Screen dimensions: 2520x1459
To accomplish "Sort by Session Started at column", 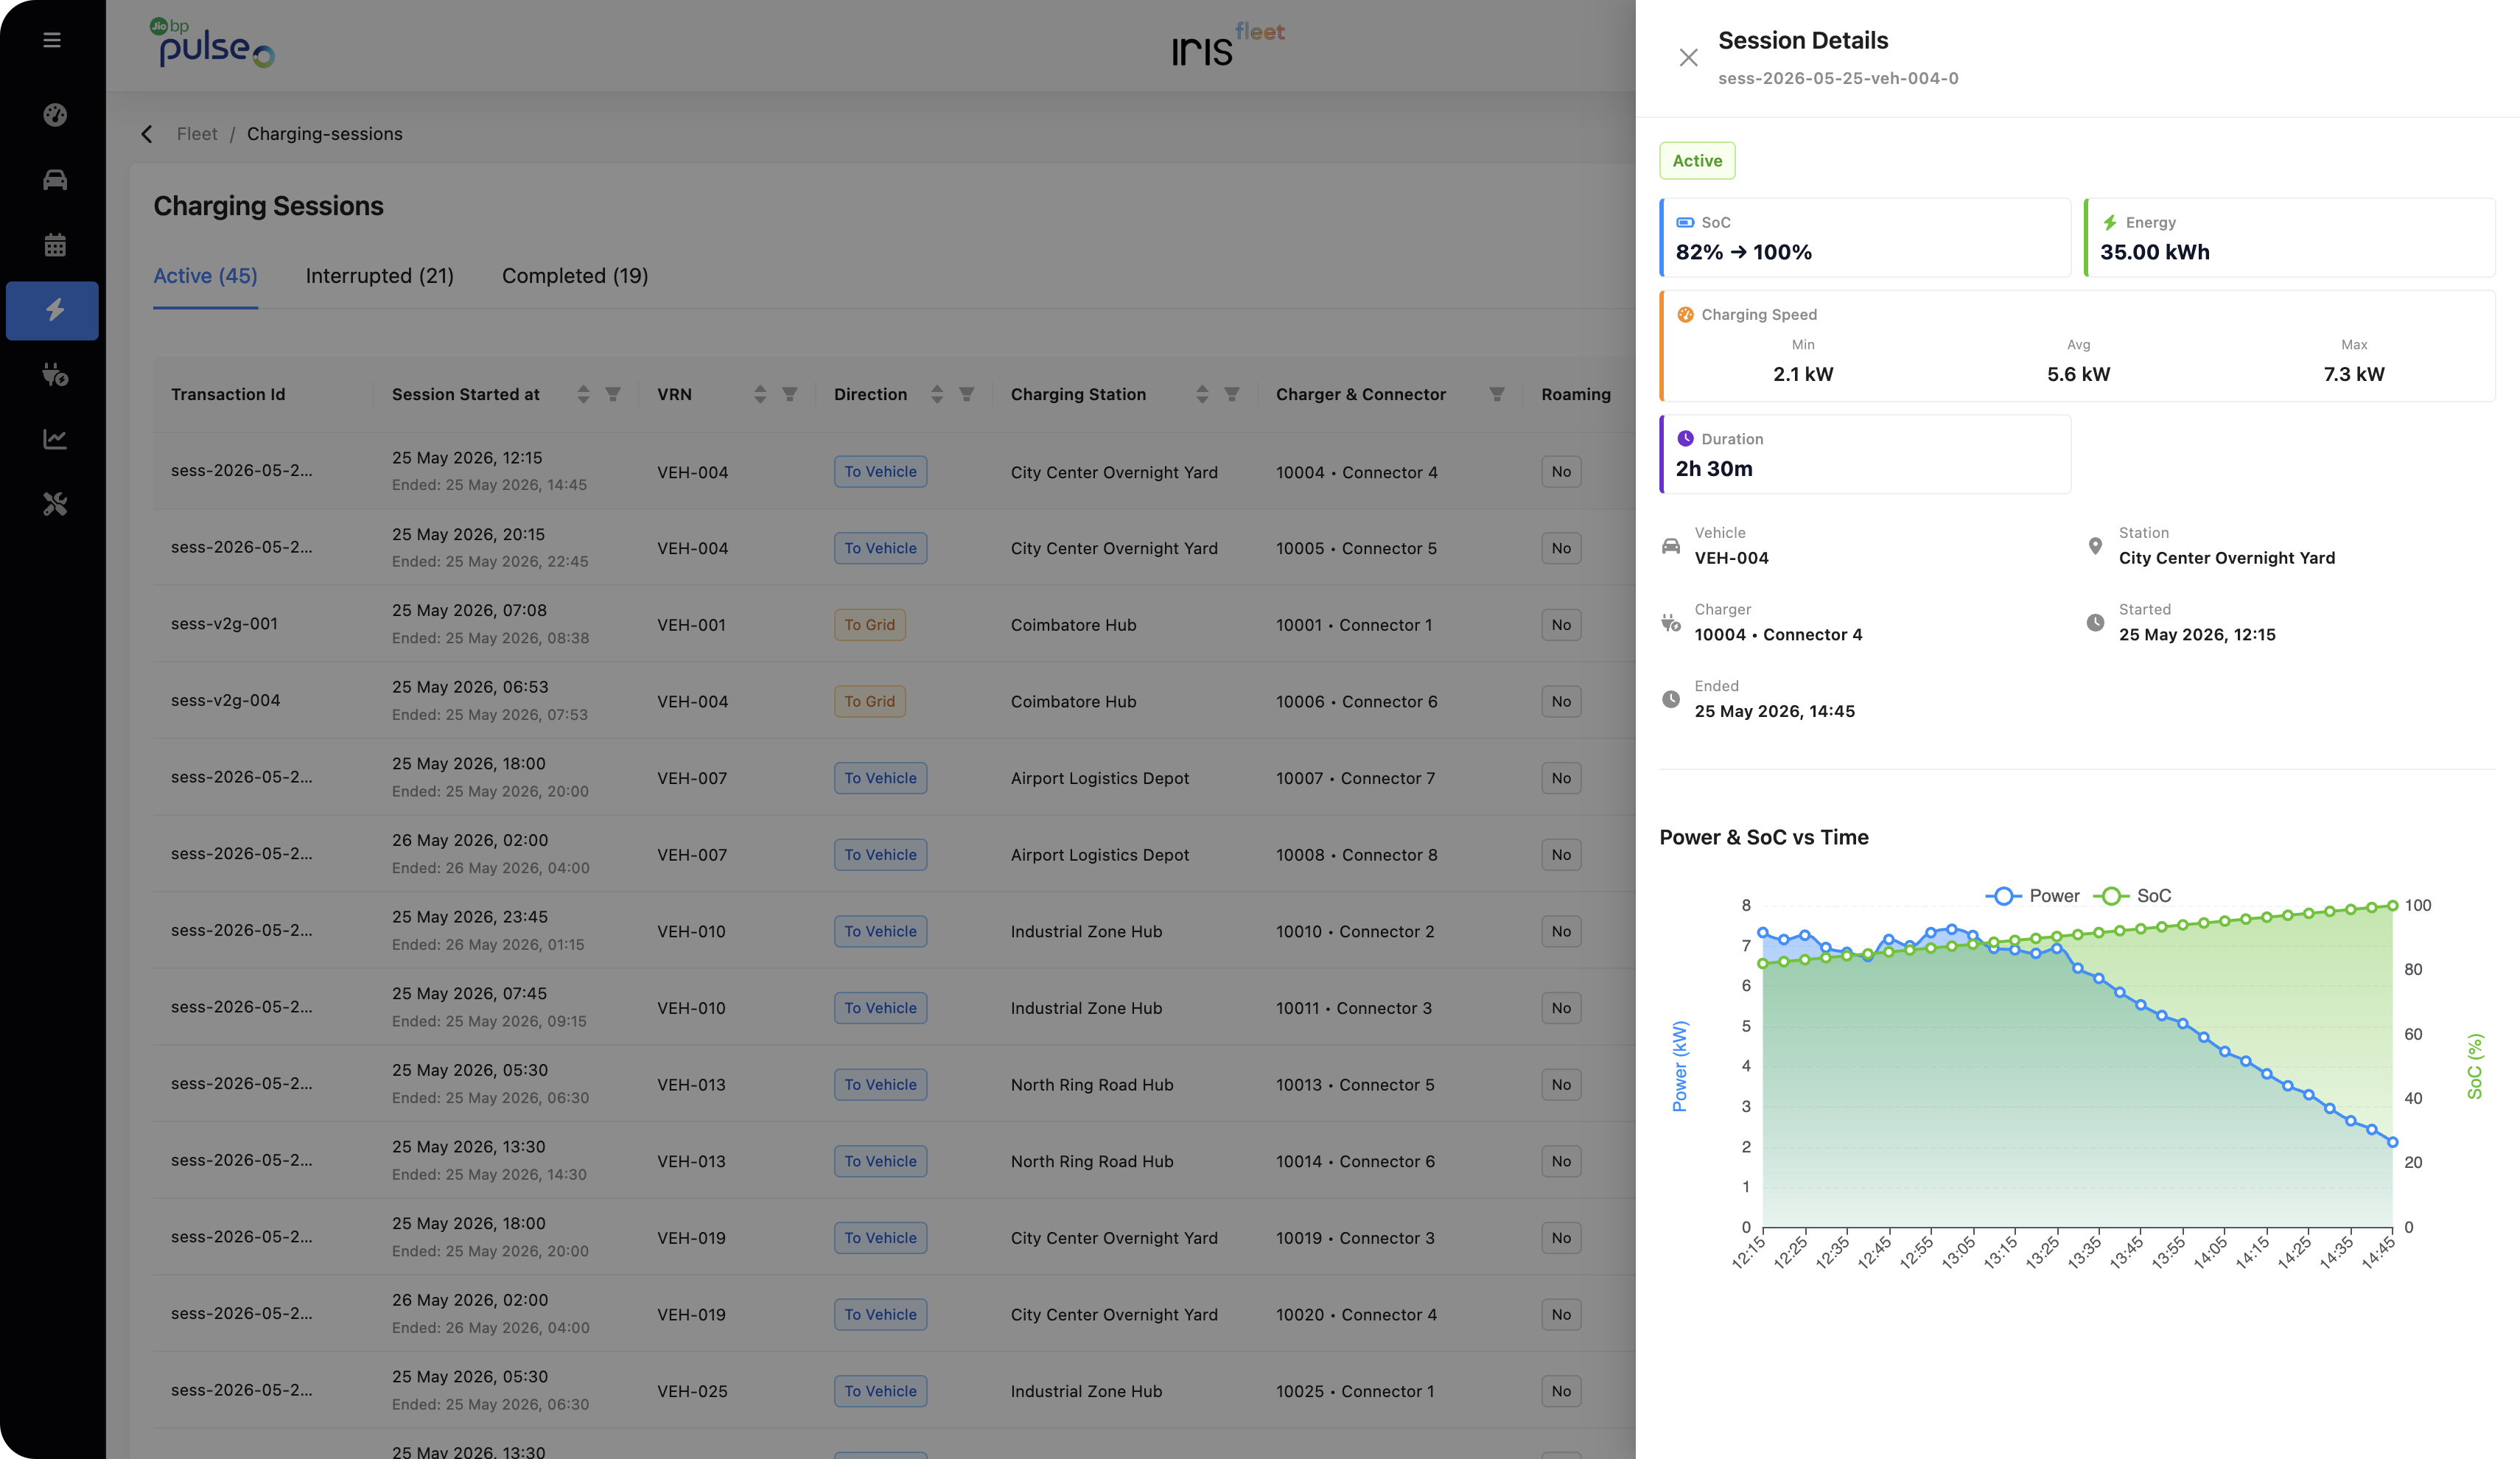I will [x=583, y=394].
